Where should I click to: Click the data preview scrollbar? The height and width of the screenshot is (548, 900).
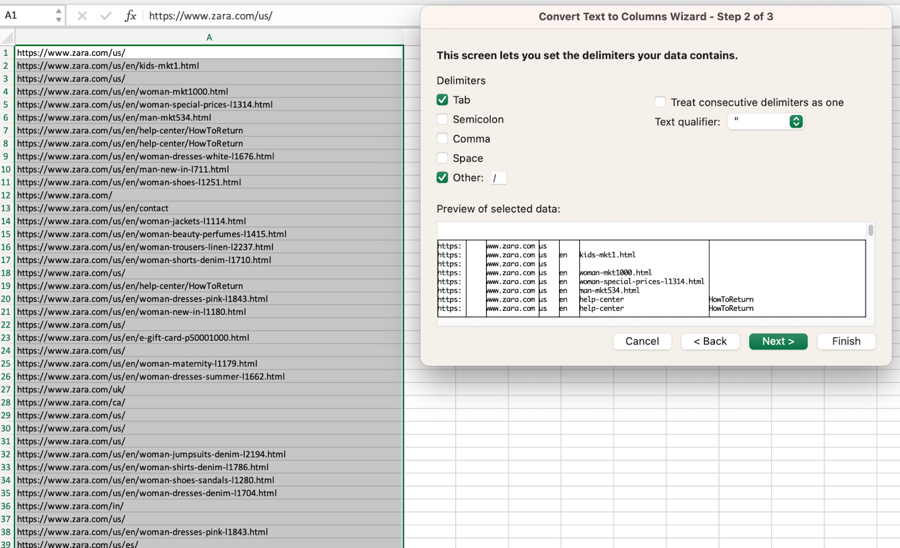871,230
